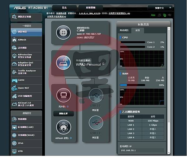Screen dimensions: 187x158
Task: Click the LAN 1 1 Gbps status cell
Action: tap(153, 125)
